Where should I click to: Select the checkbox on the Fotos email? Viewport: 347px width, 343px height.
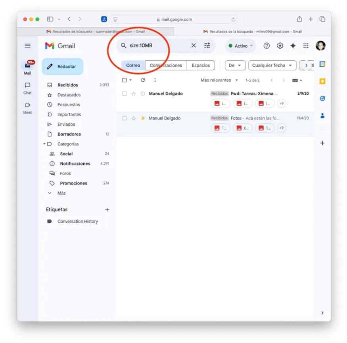(124, 118)
